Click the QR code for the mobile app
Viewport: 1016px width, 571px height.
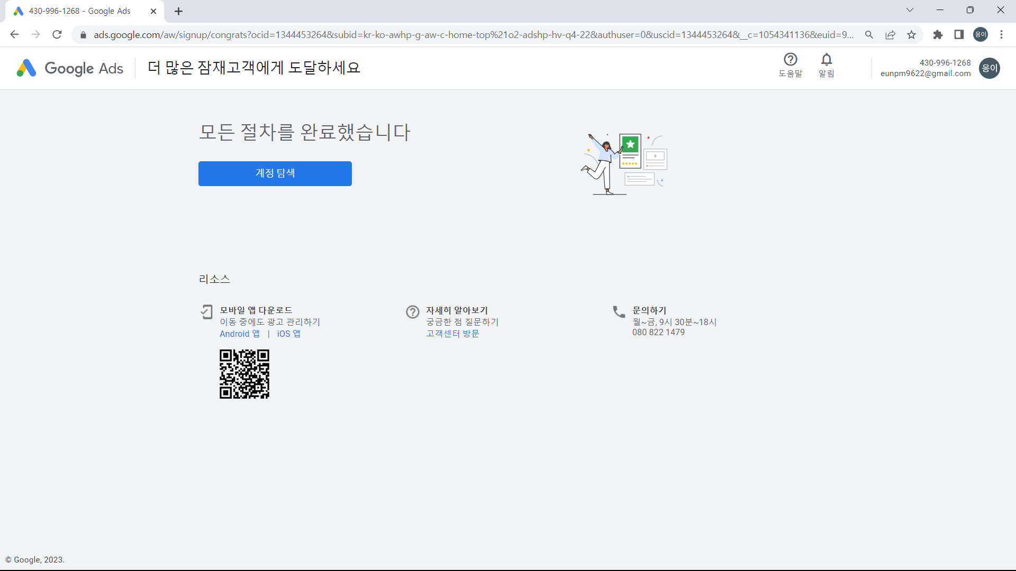point(244,374)
